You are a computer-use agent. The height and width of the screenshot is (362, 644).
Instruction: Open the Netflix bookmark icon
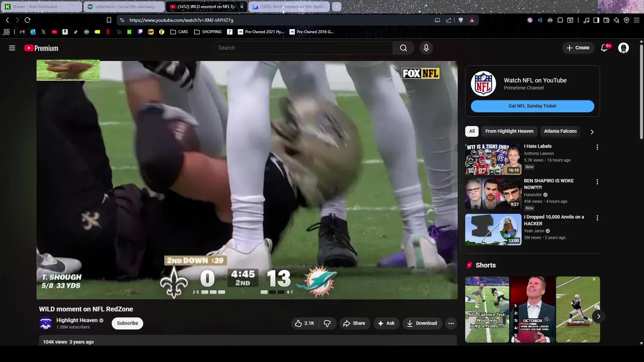pos(108,32)
